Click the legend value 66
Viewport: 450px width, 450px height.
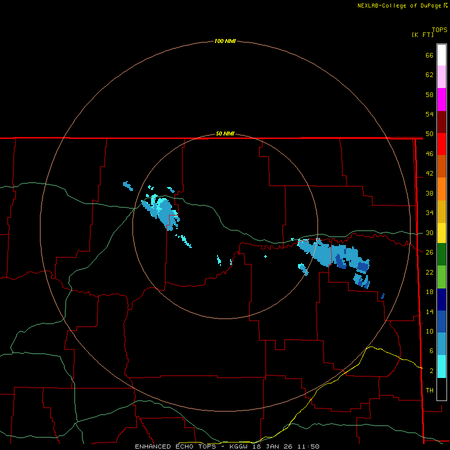(x=429, y=55)
